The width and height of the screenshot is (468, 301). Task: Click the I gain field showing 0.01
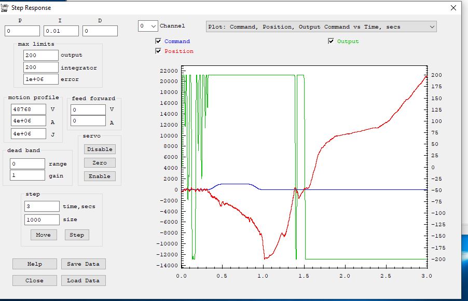tap(61, 31)
